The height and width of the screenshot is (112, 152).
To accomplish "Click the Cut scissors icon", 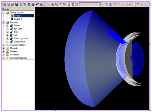I will (x=21, y=4).
